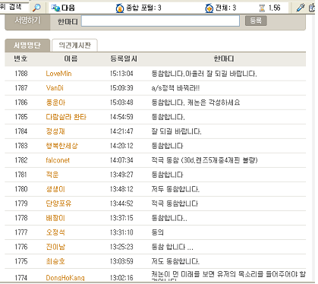The image size is (318, 284).
Task: Click the magnifier search icon in toolbar
Action: click(36, 8)
